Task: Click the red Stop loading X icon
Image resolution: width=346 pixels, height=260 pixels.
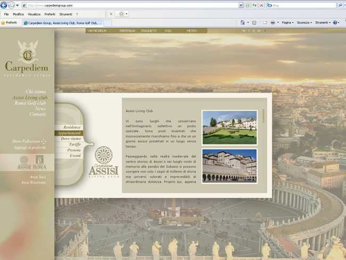Action: click(x=261, y=5)
